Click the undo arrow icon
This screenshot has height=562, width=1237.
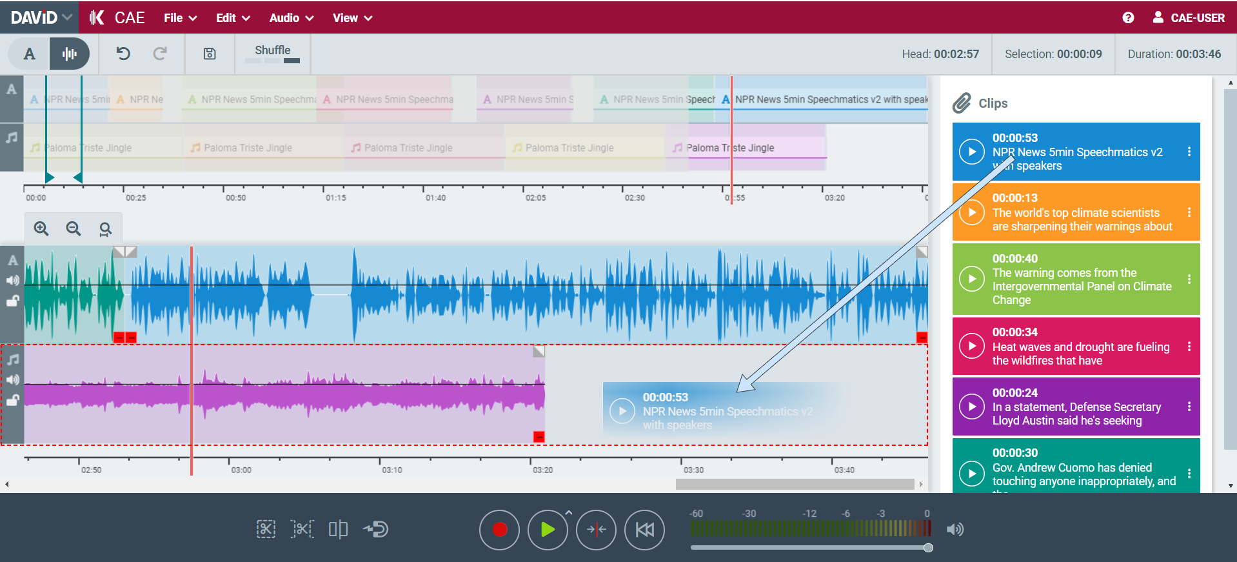coord(123,54)
